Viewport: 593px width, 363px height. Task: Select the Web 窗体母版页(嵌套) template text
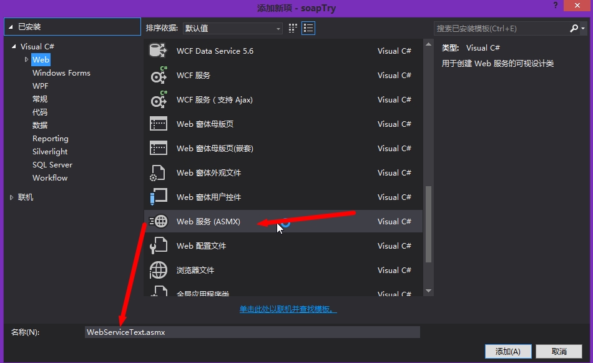point(215,148)
